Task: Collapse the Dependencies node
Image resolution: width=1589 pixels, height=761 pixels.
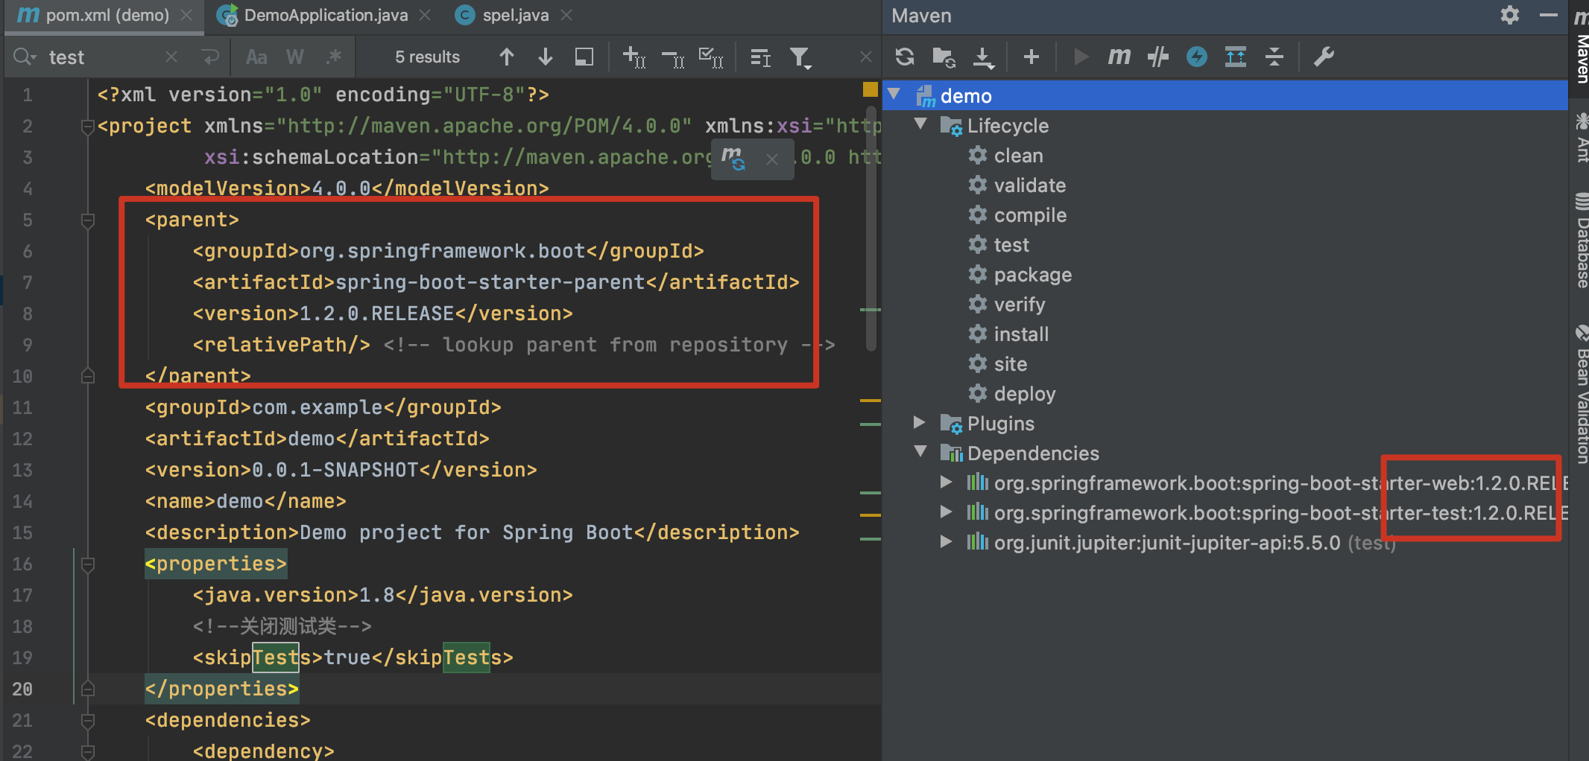Action: [920, 452]
